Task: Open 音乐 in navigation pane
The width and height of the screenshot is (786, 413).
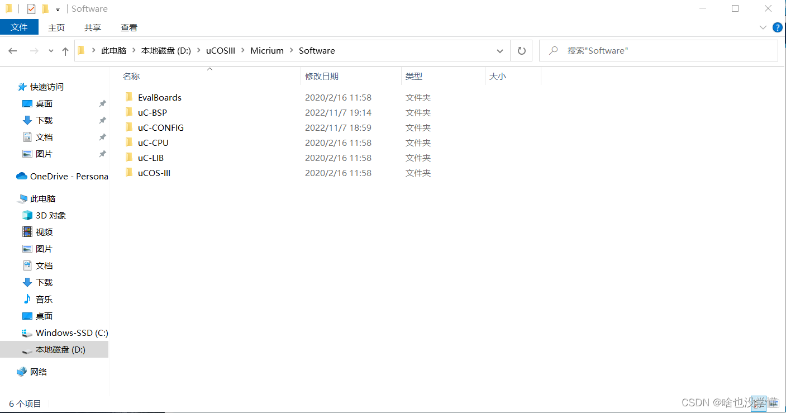Action: pos(44,299)
